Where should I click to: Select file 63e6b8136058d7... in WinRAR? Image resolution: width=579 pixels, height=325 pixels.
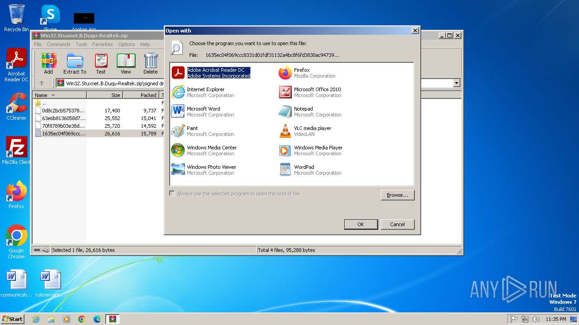[63, 118]
